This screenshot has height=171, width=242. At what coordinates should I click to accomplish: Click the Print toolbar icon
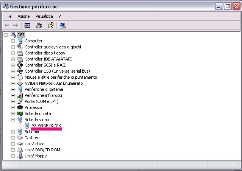pyautogui.click(x=39, y=25)
